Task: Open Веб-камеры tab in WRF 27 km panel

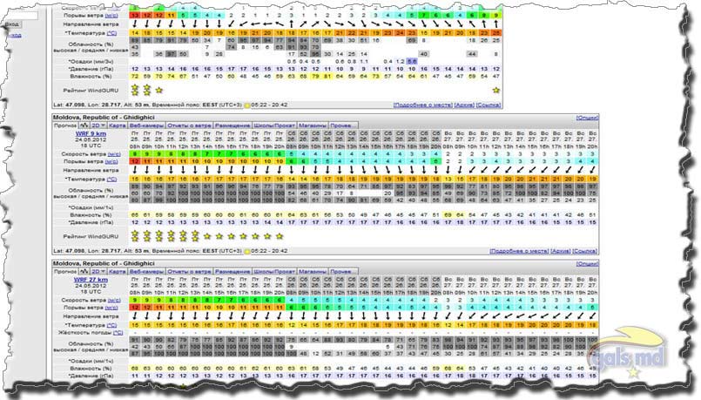Action: [146, 272]
